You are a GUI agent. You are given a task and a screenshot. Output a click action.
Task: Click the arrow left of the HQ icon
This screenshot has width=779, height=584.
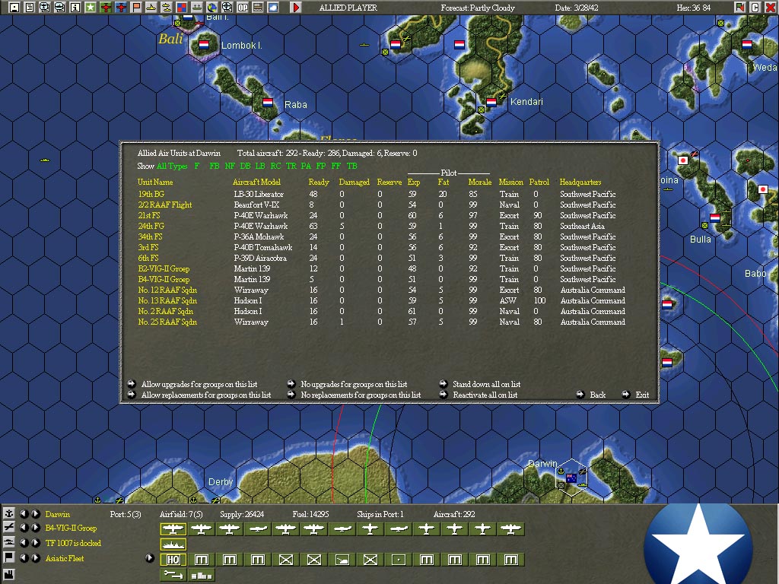150,557
